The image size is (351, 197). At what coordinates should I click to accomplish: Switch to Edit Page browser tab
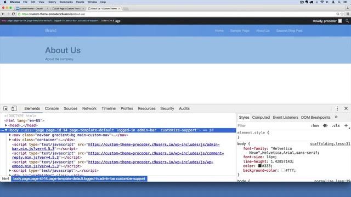[68, 9]
